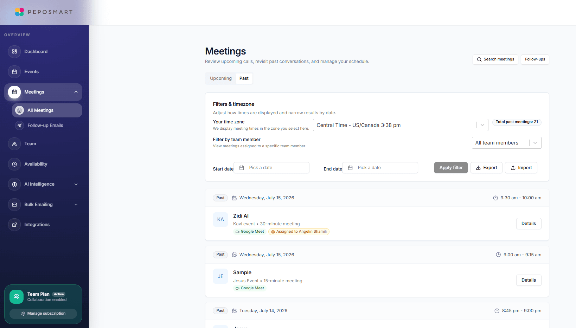Click the Google Meet badge under Zidi AI
The height and width of the screenshot is (328, 576).
[x=250, y=232]
